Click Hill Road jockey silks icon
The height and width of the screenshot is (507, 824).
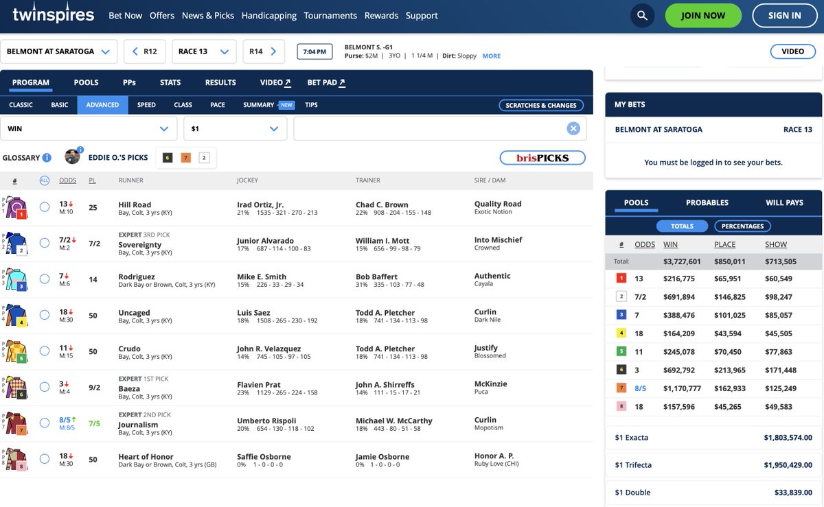15,208
